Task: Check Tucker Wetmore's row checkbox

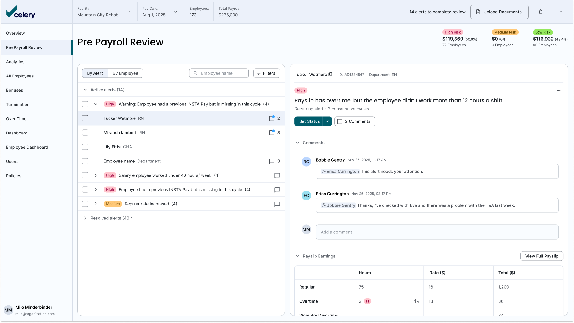Action: 85,118
